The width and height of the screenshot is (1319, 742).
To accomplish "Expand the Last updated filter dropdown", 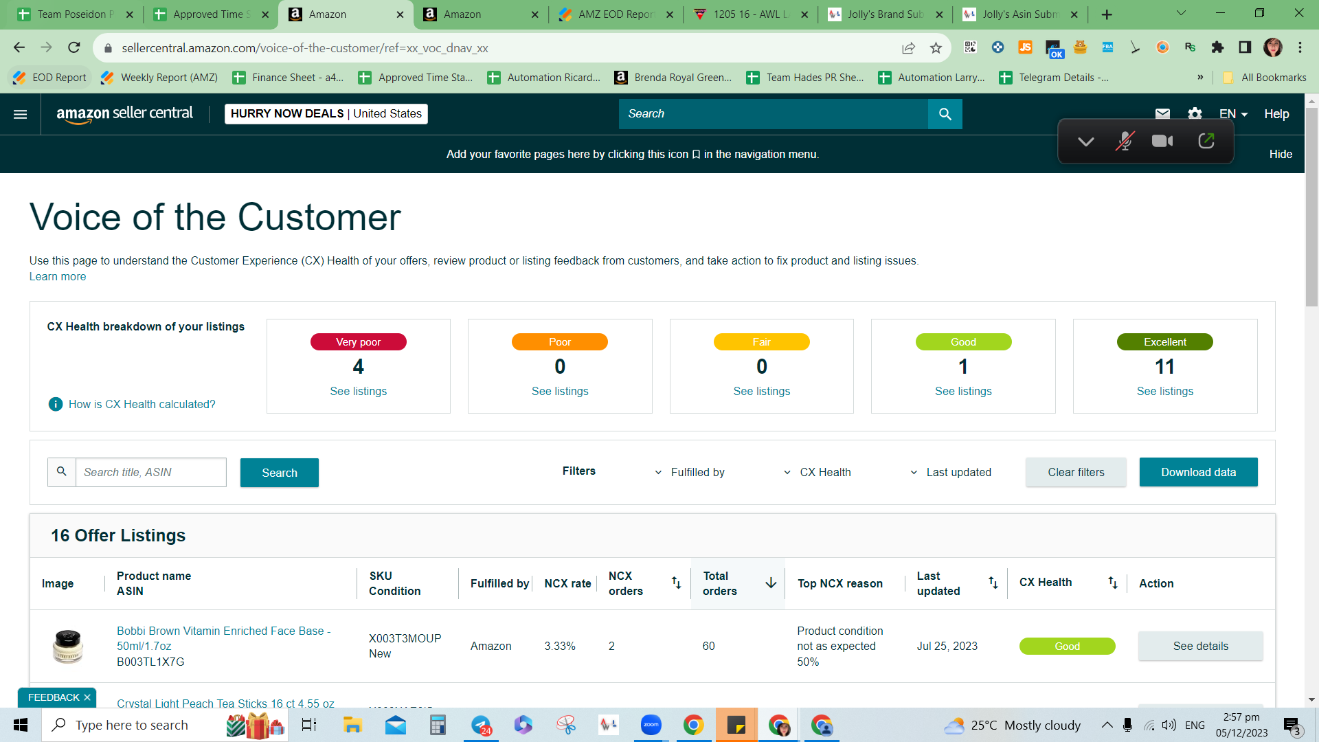I will point(950,472).
